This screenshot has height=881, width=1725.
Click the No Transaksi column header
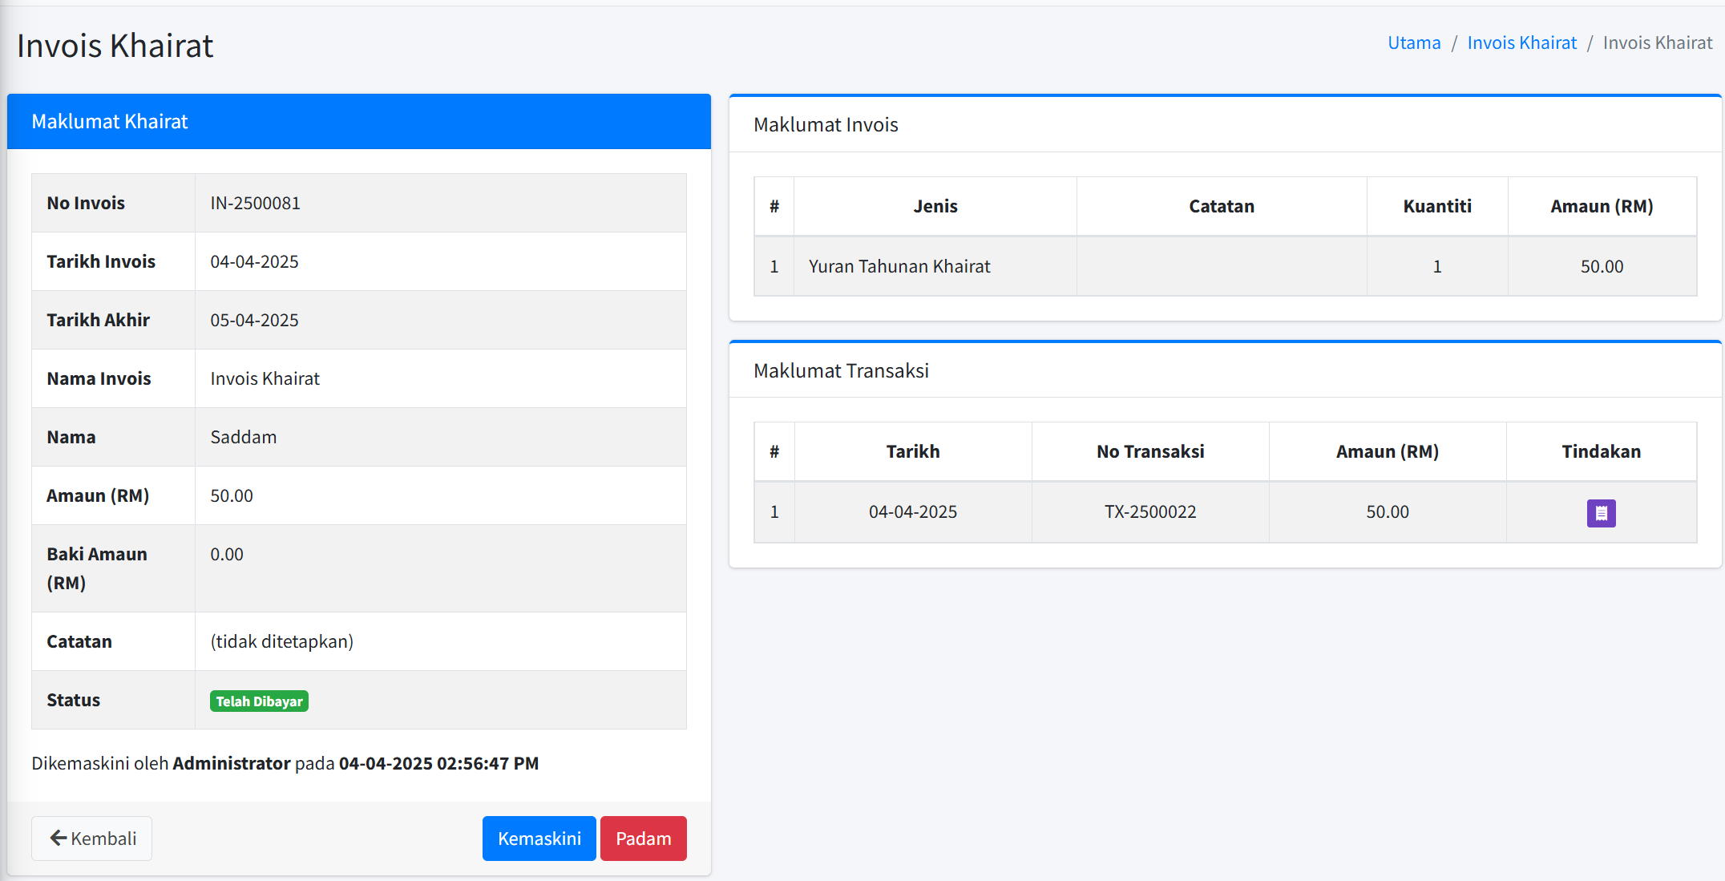[1150, 452]
